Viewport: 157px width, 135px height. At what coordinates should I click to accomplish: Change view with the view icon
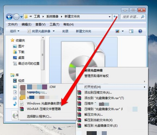118,31
